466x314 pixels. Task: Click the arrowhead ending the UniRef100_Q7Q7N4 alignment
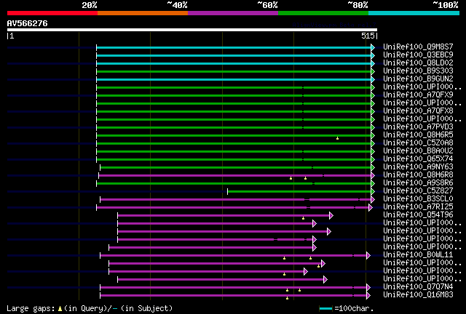(x=368, y=287)
